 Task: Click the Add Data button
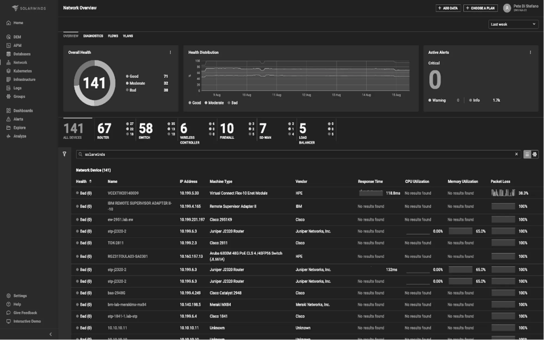(x=448, y=8)
